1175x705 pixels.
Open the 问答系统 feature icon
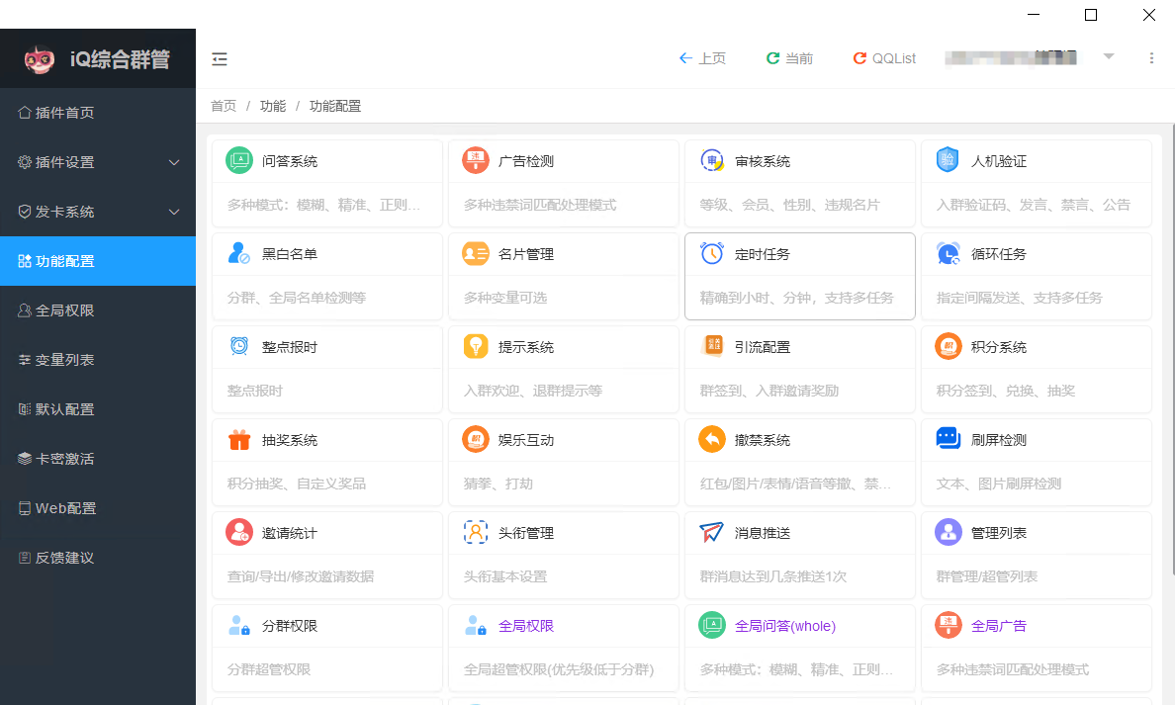240,159
